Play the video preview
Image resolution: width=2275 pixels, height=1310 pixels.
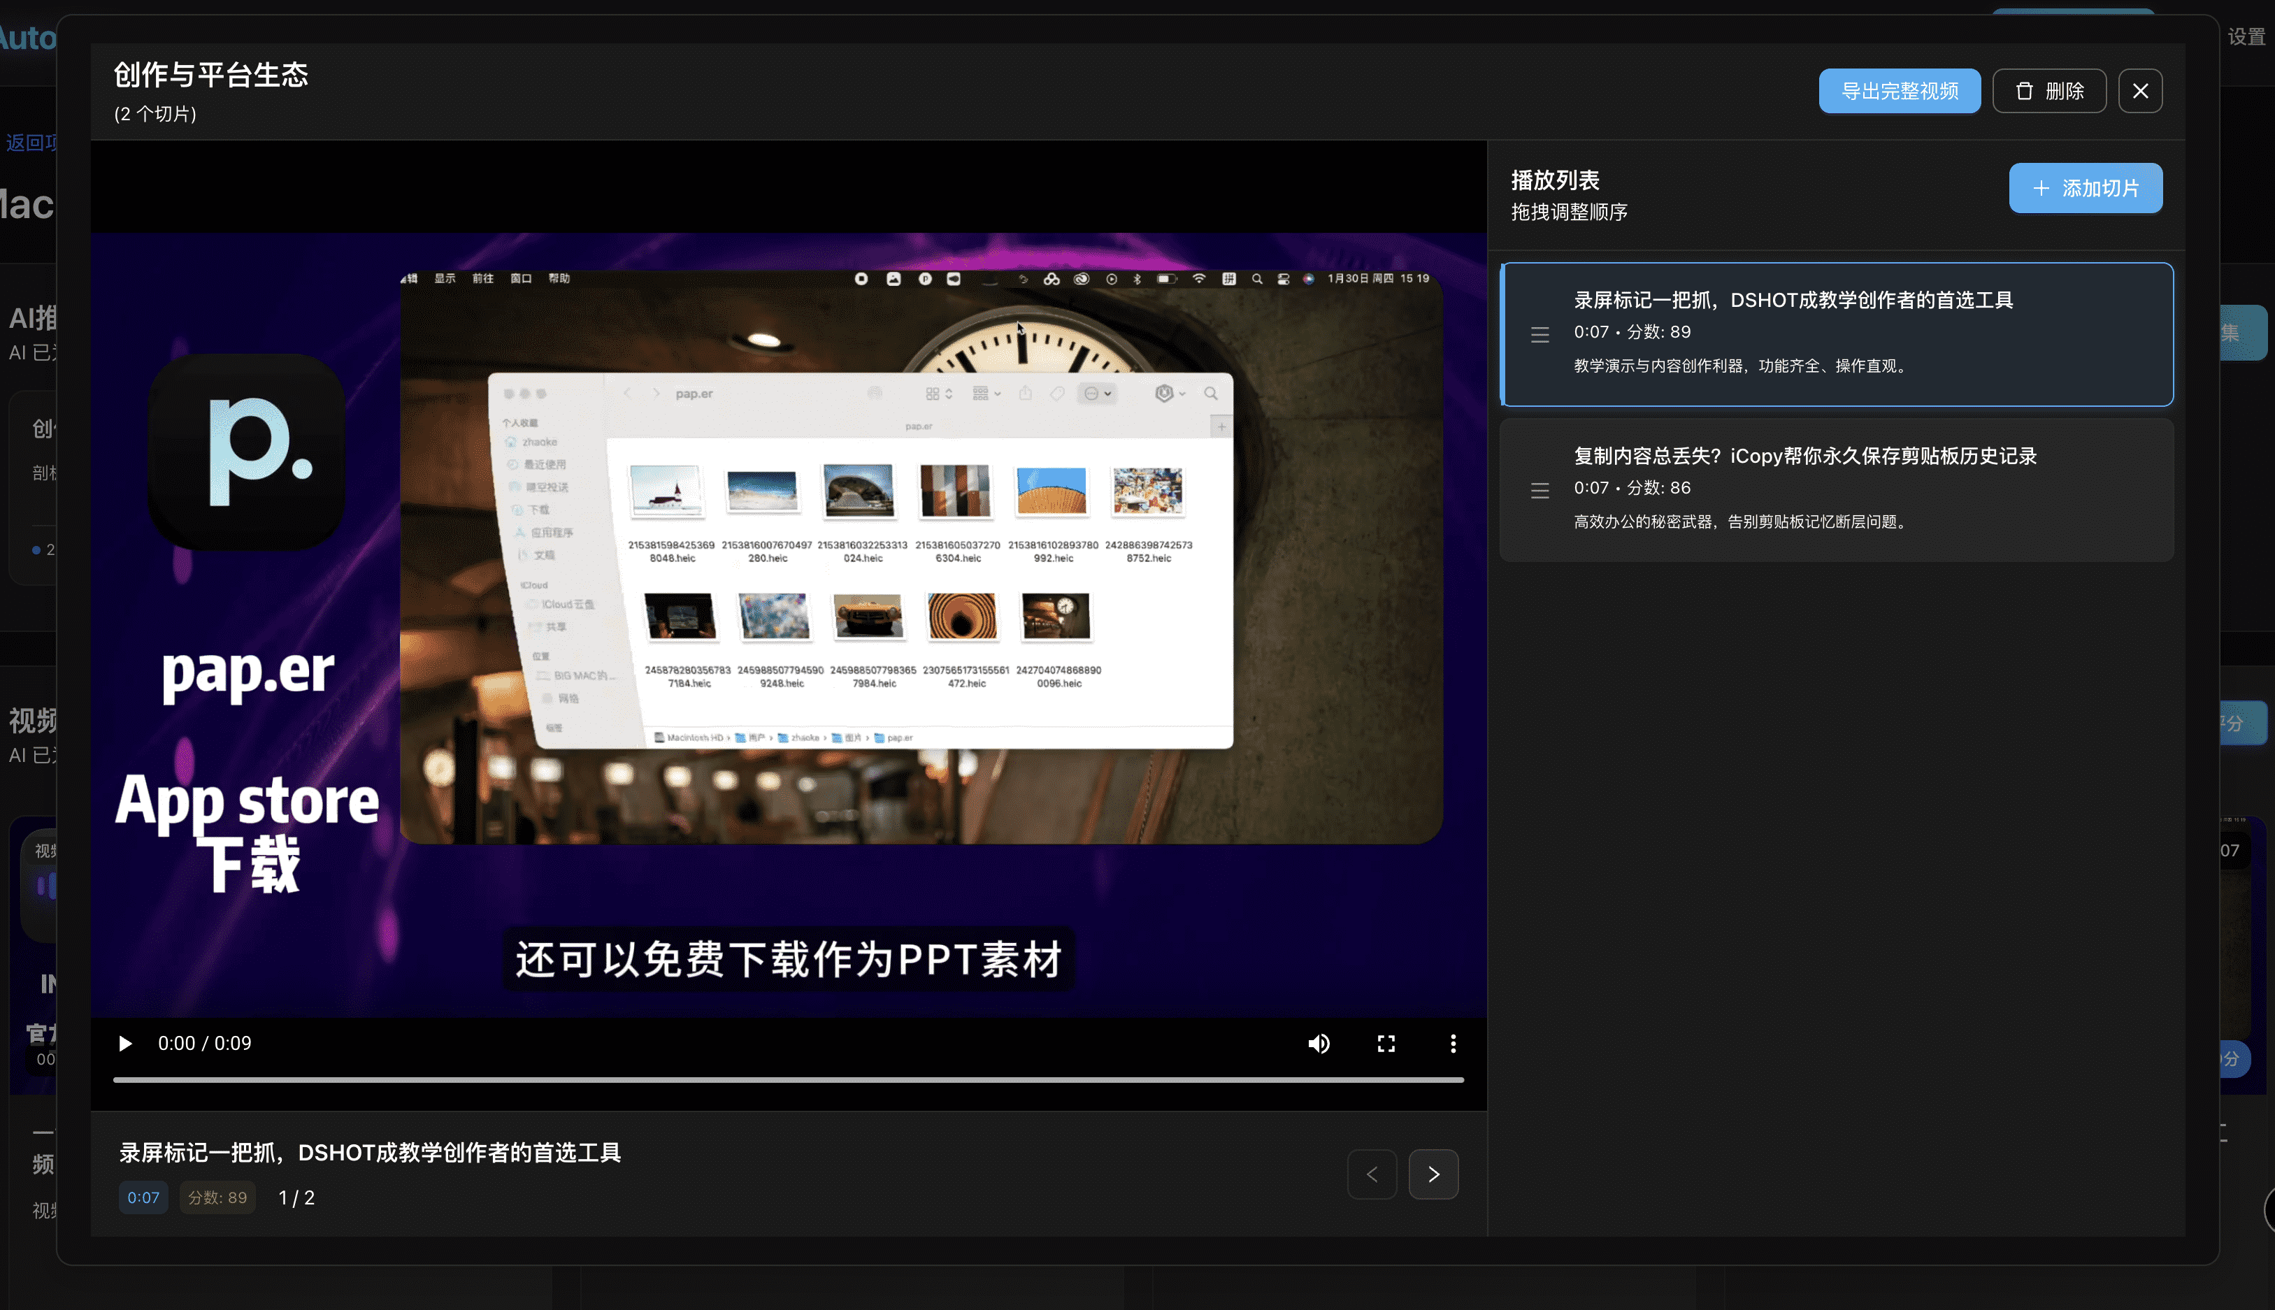point(125,1044)
